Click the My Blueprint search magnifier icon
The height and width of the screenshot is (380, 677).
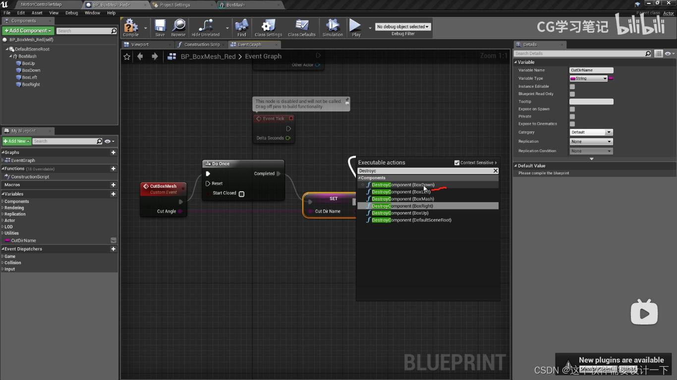coord(99,141)
